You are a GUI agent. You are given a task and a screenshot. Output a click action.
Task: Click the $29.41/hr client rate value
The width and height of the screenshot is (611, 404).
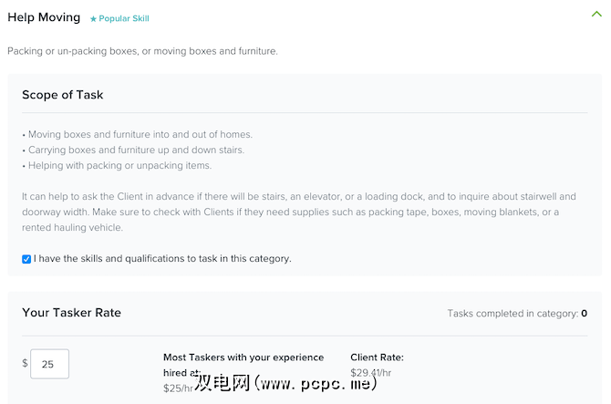point(371,372)
